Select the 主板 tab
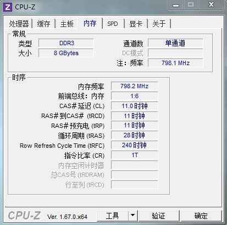227x225 pixels. (x=67, y=24)
